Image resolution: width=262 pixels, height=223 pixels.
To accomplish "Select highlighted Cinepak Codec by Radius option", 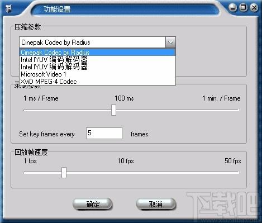I will (97, 53).
